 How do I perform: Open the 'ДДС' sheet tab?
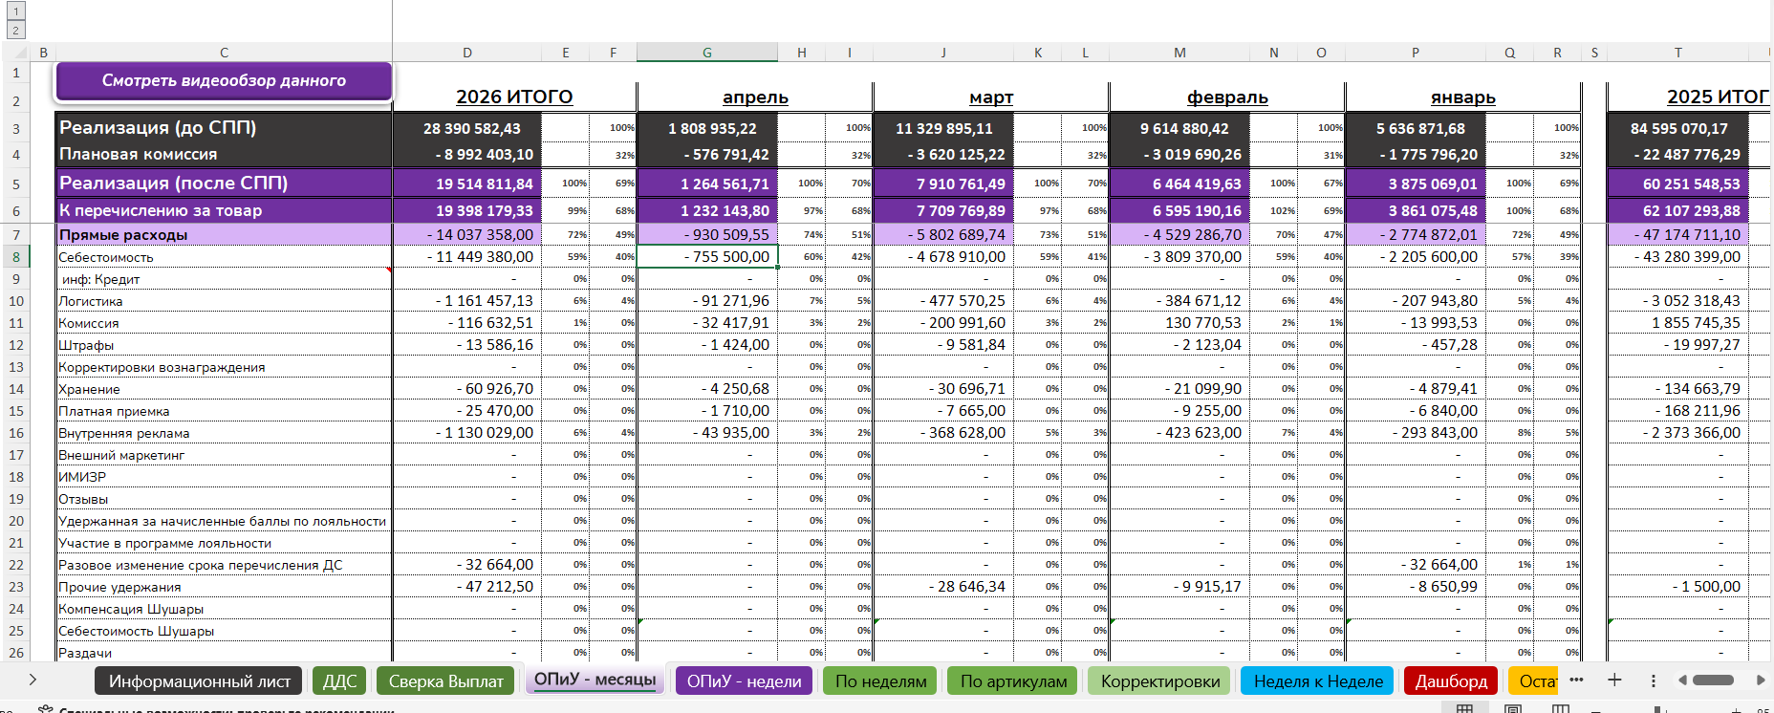[339, 681]
